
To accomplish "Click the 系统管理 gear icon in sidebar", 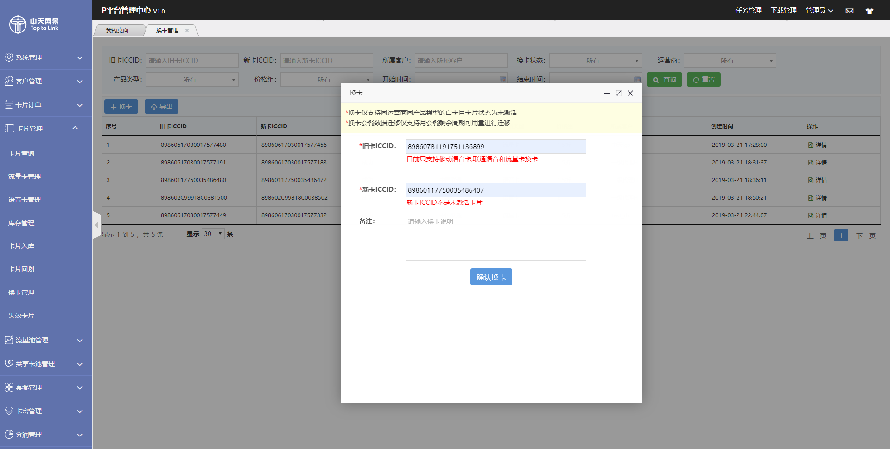I will [9, 57].
